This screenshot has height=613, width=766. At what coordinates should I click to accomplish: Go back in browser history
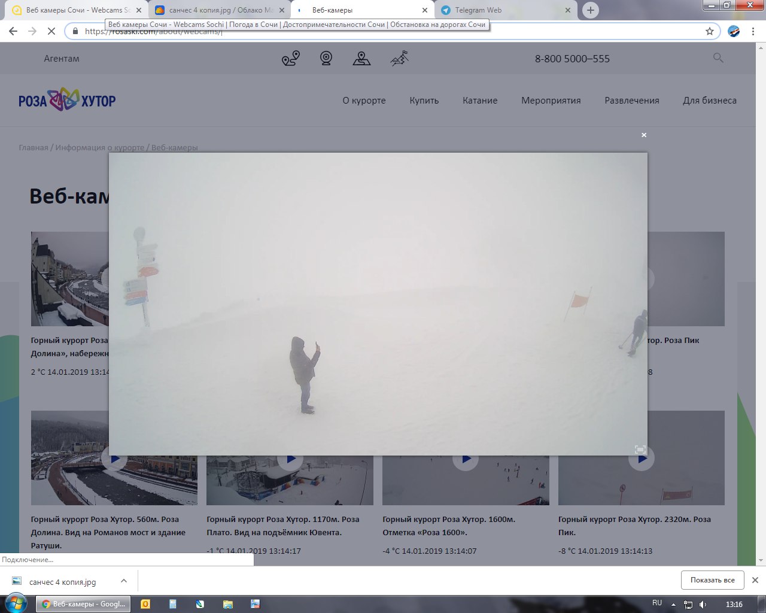pyautogui.click(x=13, y=31)
